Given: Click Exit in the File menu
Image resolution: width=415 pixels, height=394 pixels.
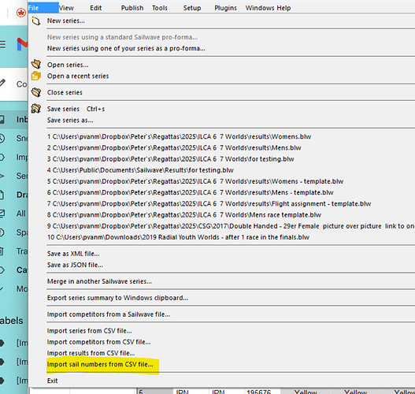Looking at the screenshot, I should coord(53,381).
